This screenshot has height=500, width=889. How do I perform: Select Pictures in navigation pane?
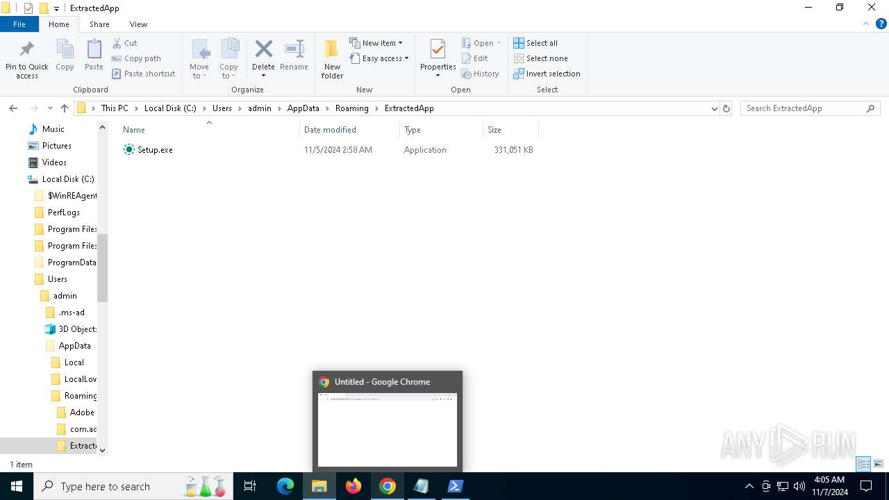pyautogui.click(x=56, y=146)
